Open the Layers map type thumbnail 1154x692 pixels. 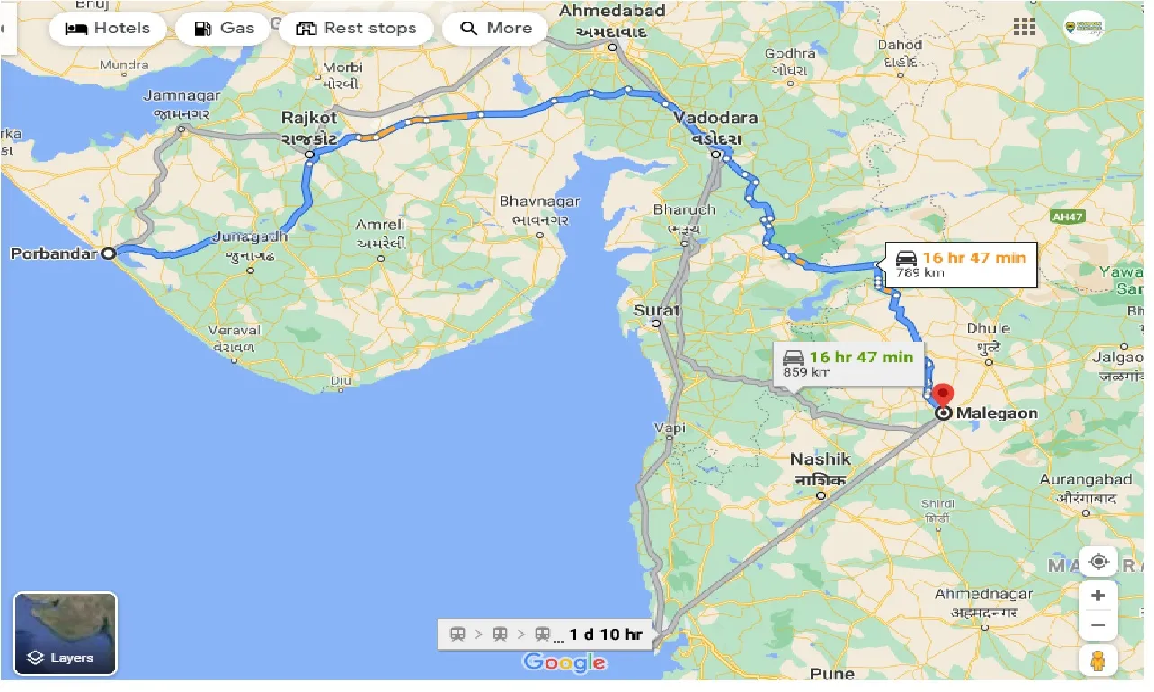pos(65,634)
